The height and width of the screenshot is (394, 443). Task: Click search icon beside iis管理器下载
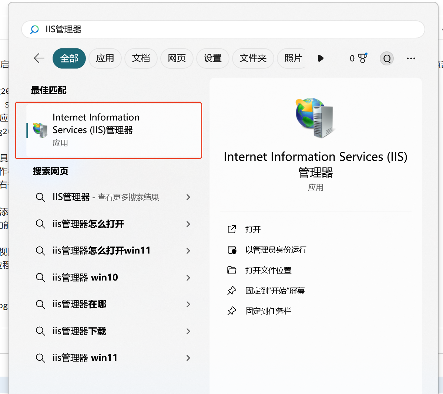point(40,331)
